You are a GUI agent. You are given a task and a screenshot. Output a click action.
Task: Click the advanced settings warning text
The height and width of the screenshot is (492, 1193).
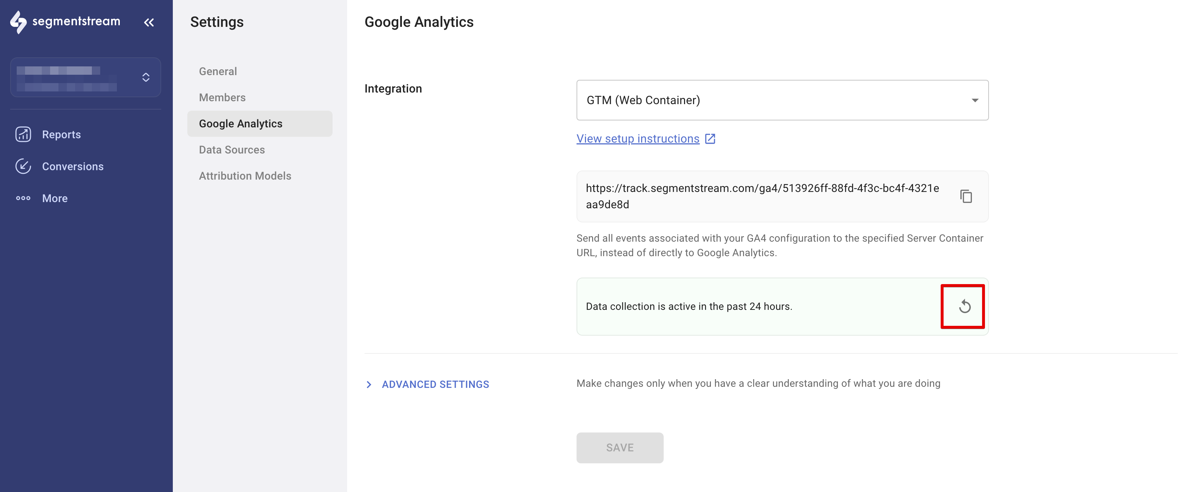(x=758, y=383)
